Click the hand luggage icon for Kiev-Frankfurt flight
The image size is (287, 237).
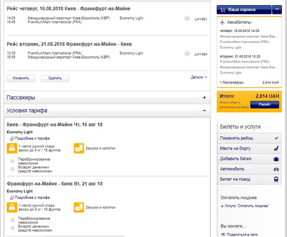point(12,148)
